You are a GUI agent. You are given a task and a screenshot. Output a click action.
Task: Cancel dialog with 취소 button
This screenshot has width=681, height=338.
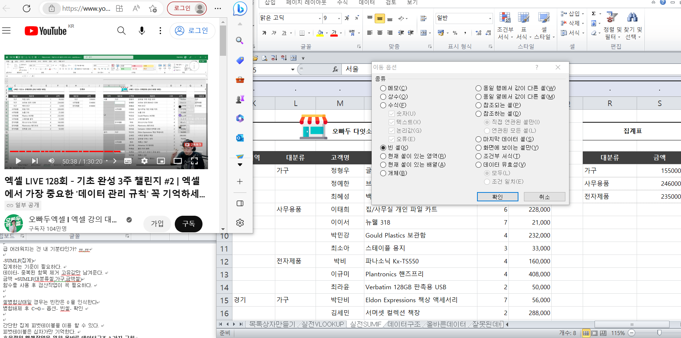544,197
